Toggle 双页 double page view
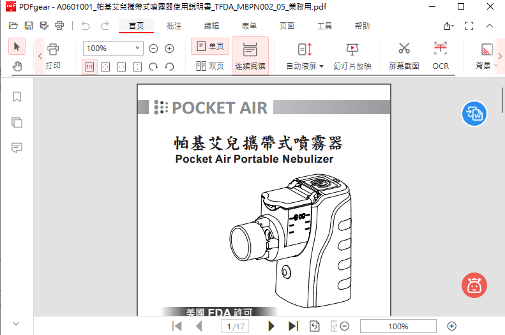The width and height of the screenshot is (505, 335). pos(210,66)
